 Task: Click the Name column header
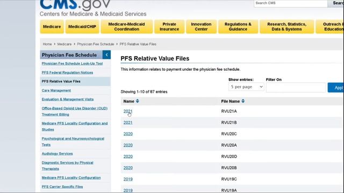(x=129, y=101)
